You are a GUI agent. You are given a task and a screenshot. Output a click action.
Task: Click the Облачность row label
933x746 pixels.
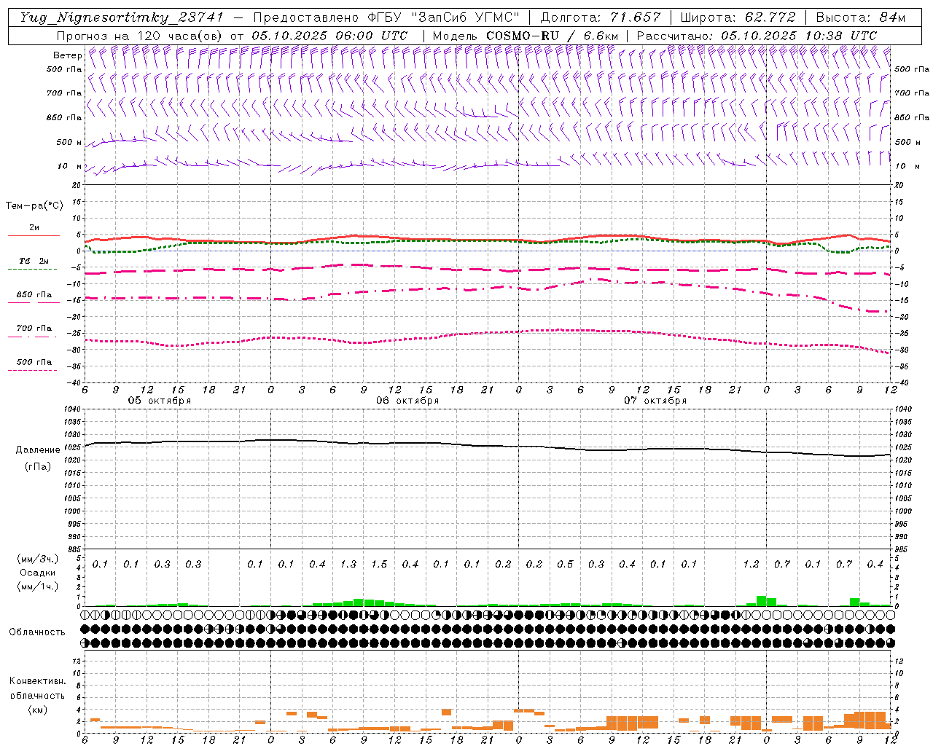(37, 632)
